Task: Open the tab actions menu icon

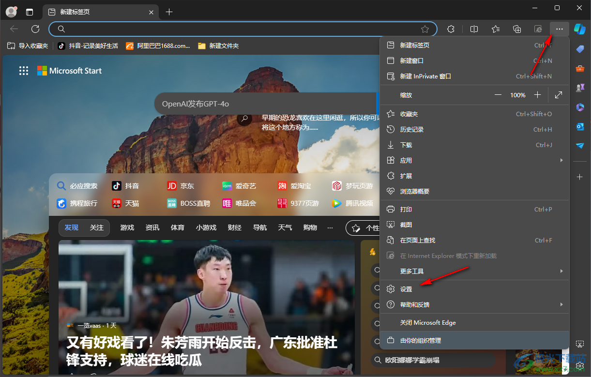Action: tap(30, 12)
